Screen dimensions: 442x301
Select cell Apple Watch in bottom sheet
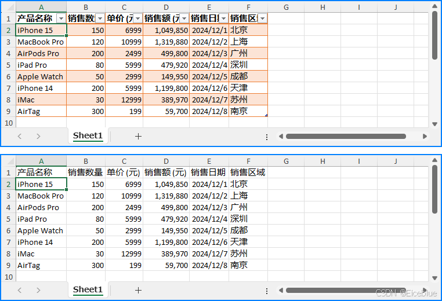pos(41,230)
